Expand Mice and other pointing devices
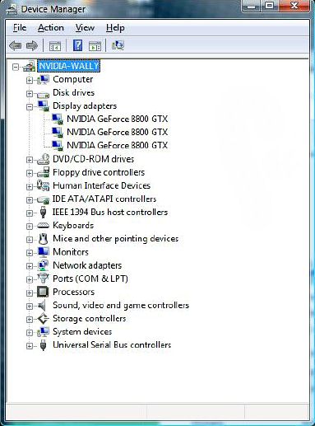 tap(30, 240)
